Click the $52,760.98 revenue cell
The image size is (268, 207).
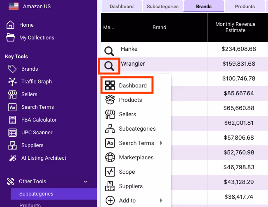(239, 152)
